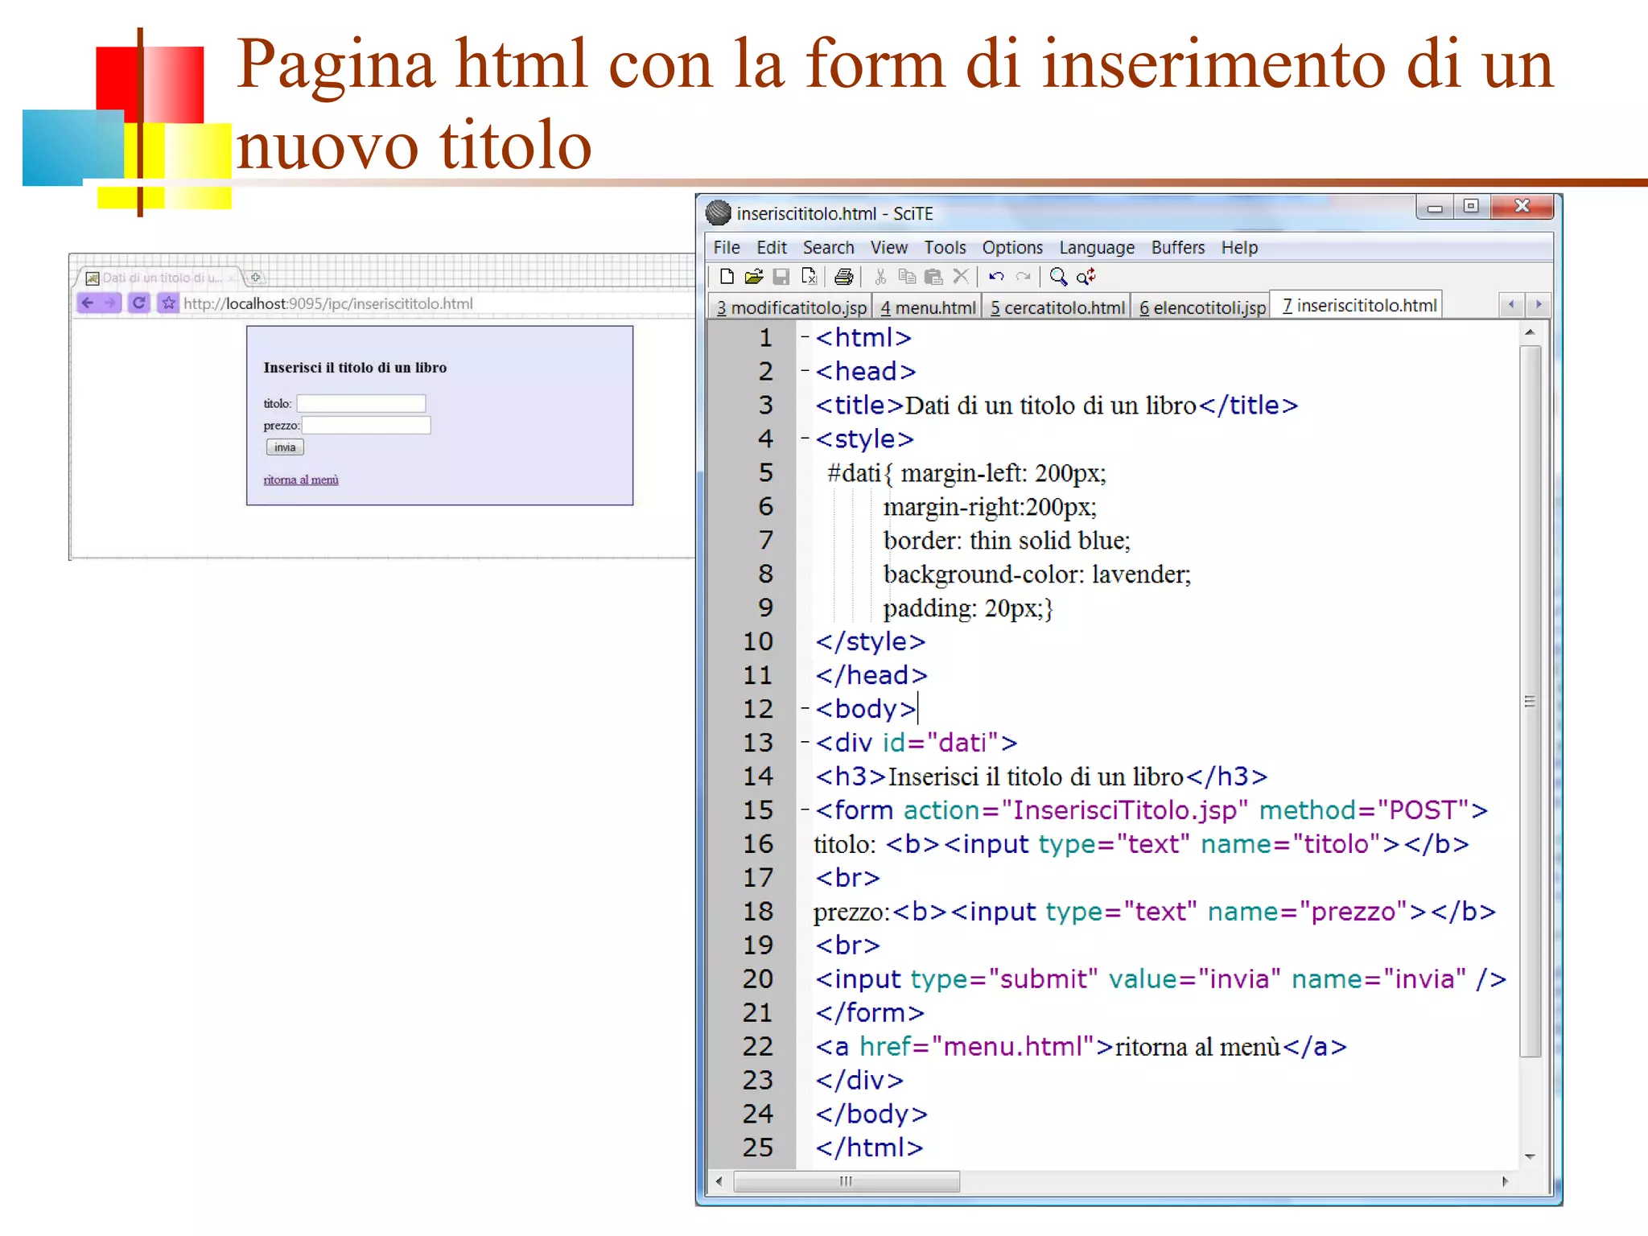Click the Paste clipboard icon
This screenshot has height=1236, width=1648.
coord(933,277)
